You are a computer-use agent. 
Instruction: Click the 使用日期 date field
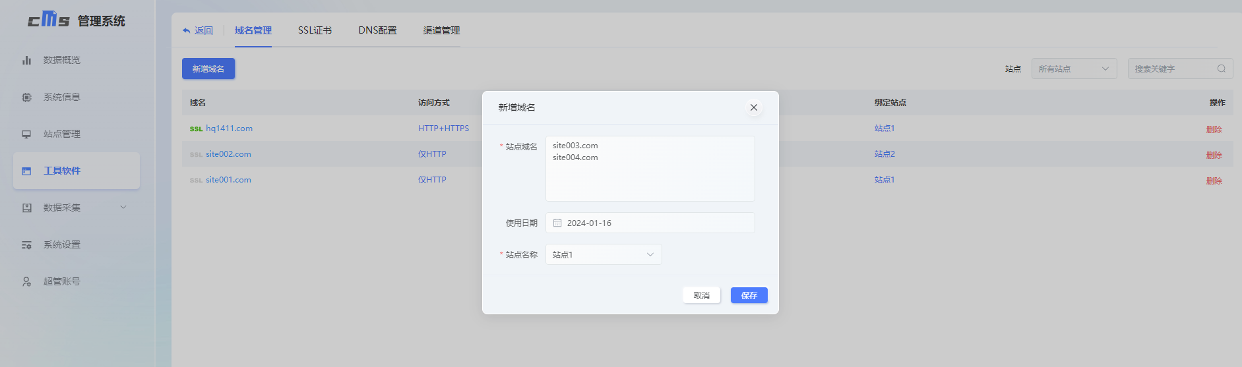click(650, 223)
